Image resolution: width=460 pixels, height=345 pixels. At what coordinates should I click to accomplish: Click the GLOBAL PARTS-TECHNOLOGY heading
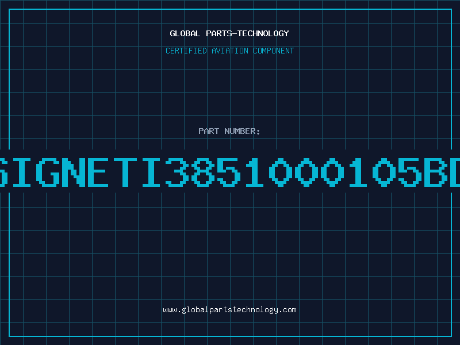click(x=229, y=33)
